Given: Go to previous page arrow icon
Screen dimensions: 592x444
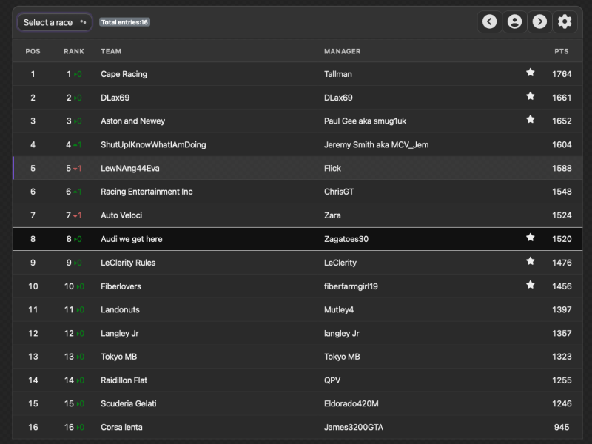Looking at the screenshot, I should (x=489, y=21).
